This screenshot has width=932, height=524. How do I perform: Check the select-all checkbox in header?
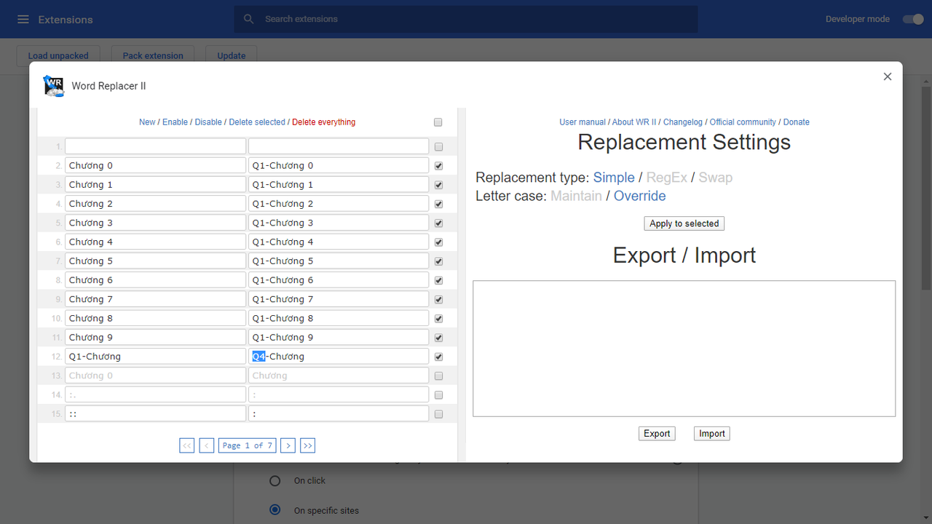point(438,122)
